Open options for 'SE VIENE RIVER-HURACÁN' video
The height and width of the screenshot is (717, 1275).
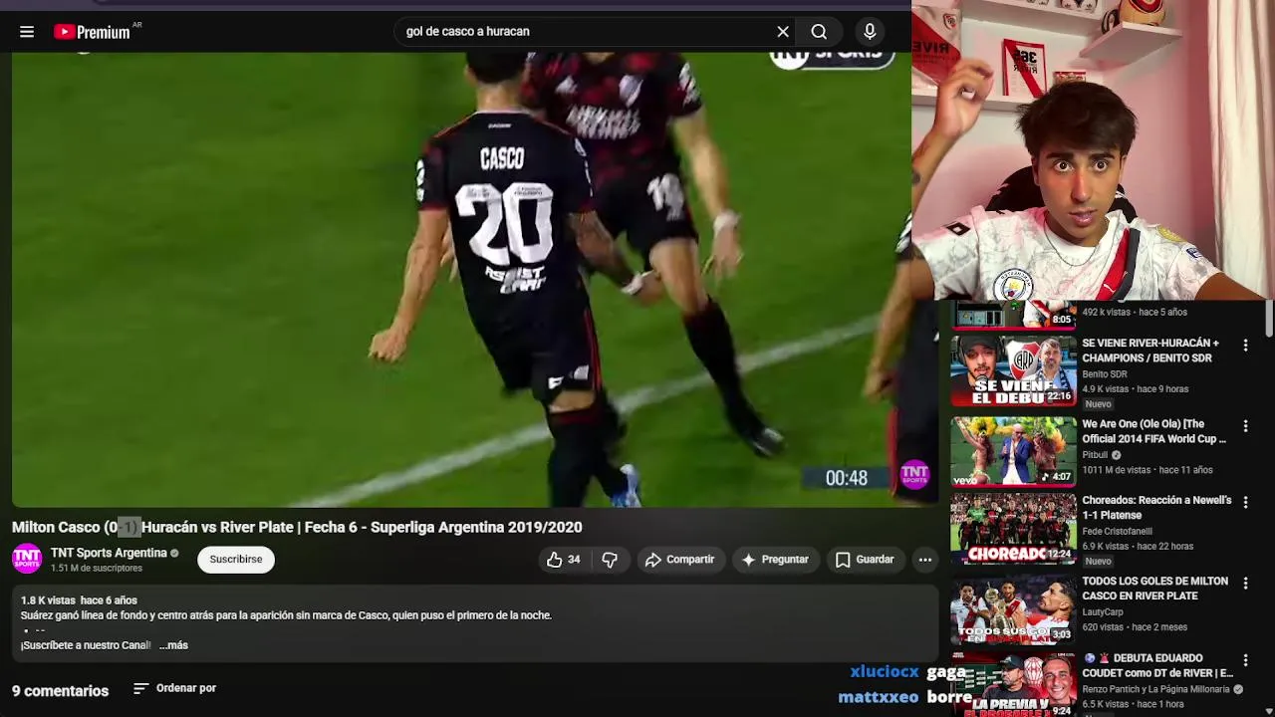pyautogui.click(x=1245, y=346)
